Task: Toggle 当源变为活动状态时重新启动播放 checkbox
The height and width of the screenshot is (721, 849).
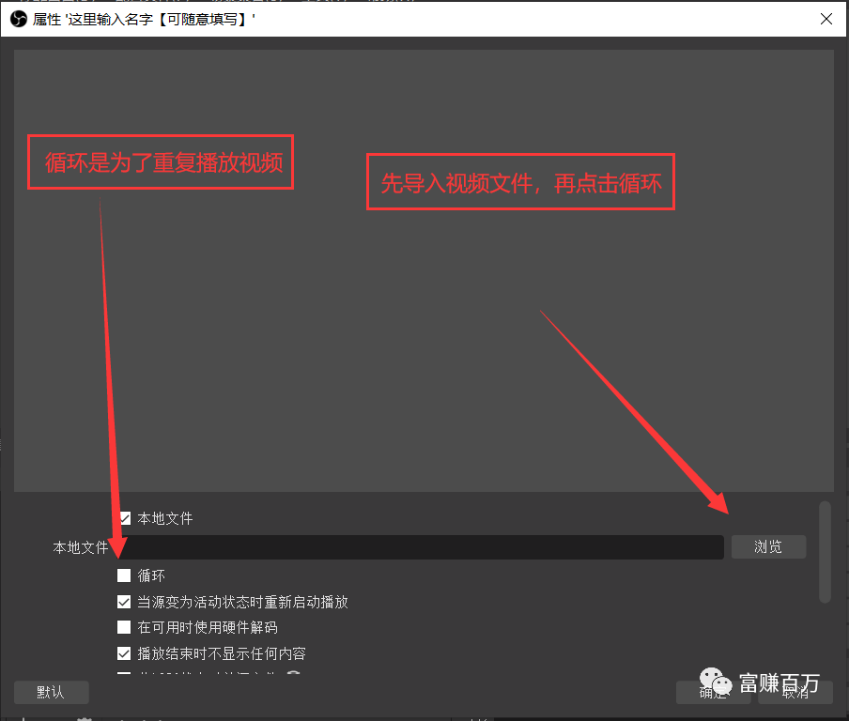Action: [x=124, y=602]
